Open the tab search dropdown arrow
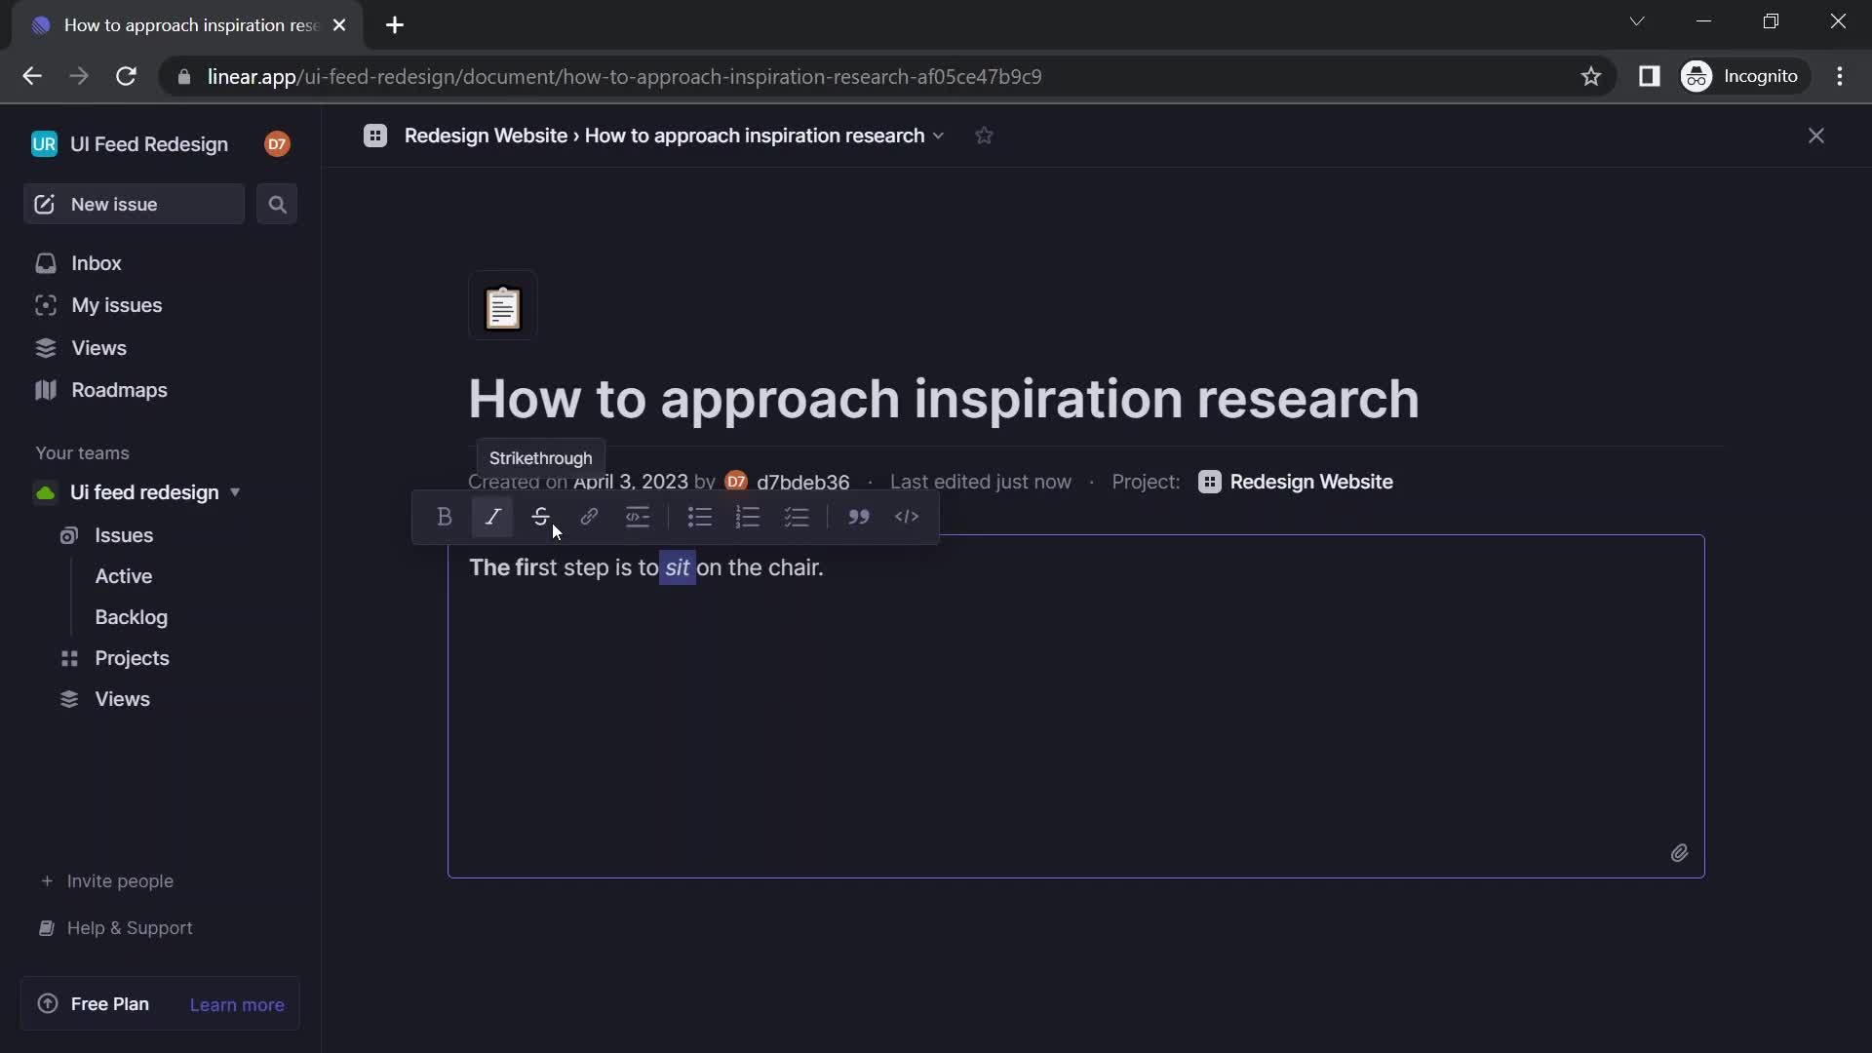This screenshot has height=1053, width=1872. point(1637,21)
